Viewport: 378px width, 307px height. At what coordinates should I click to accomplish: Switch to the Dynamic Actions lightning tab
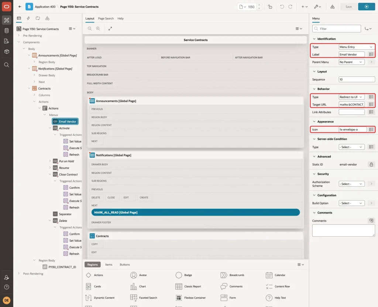[x=28, y=18]
